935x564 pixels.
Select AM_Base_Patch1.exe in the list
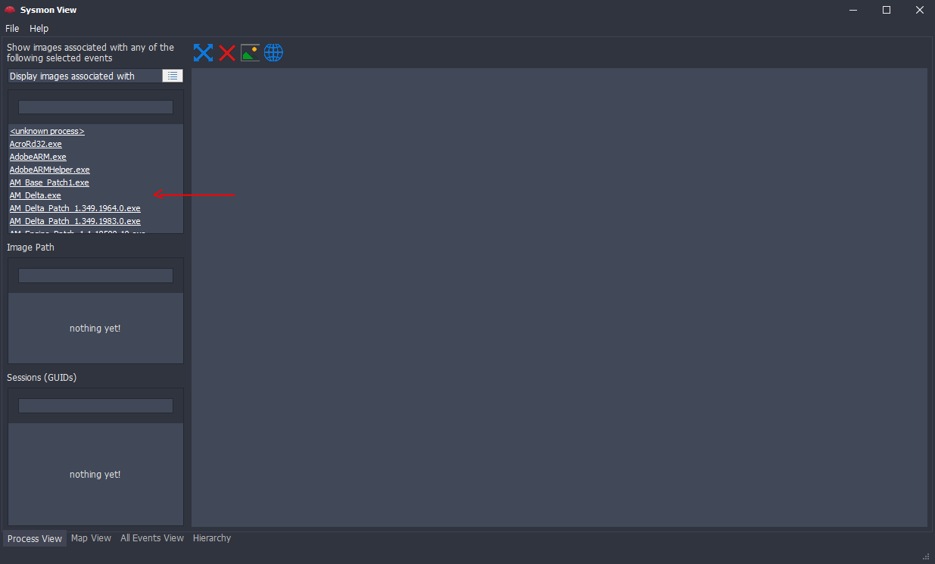[49, 182]
